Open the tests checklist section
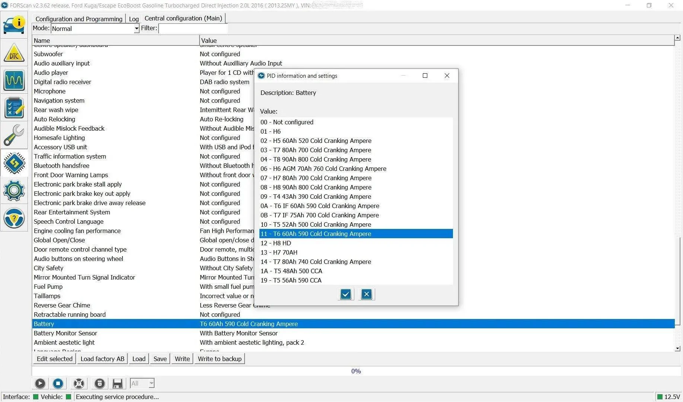 [14, 108]
